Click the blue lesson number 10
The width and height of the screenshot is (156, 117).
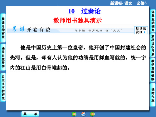(71, 11)
